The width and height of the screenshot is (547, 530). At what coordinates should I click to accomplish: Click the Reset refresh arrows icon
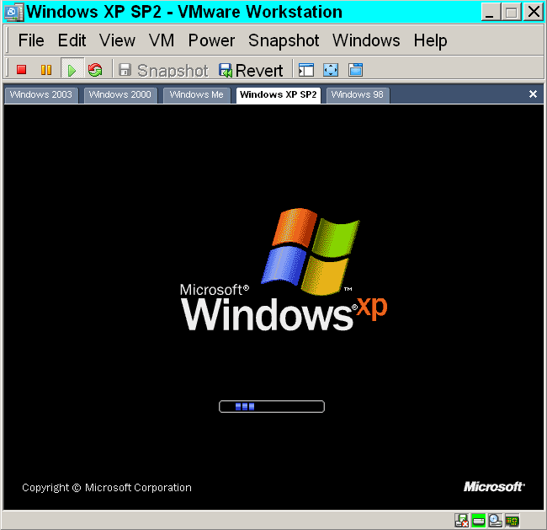pyautogui.click(x=95, y=70)
